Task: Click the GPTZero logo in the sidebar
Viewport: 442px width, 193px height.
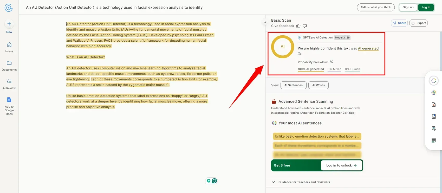Action: point(9,8)
